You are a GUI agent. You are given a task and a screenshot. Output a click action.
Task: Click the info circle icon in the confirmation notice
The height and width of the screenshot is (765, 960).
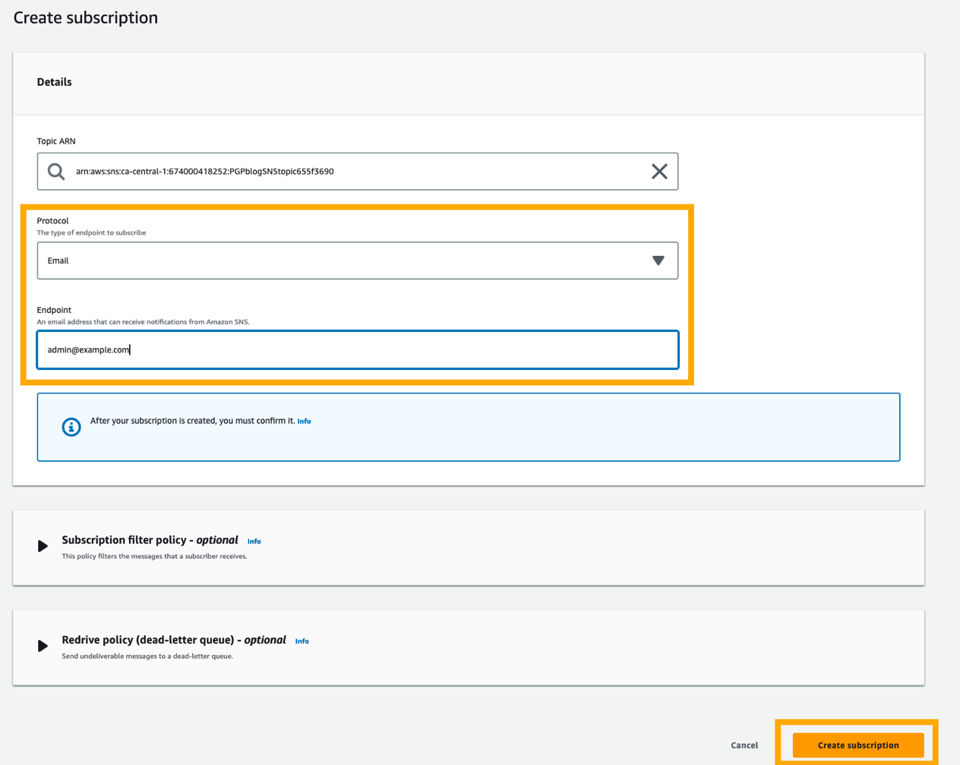pyautogui.click(x=71, y=426)
